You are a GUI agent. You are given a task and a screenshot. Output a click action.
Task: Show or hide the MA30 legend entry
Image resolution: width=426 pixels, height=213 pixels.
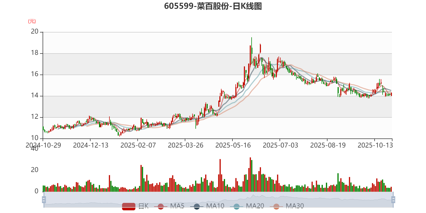(x=287, y=206)
